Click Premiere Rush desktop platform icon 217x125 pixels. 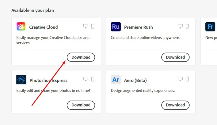click(180, 26)
